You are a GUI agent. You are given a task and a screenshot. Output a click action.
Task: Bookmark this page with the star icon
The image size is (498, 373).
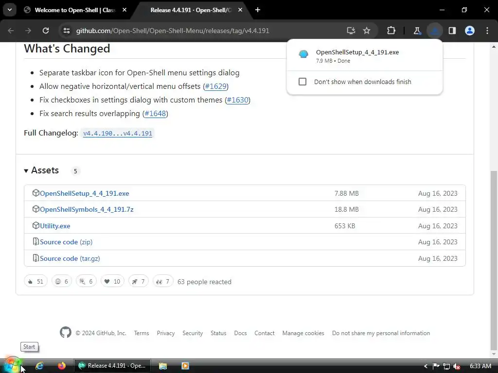[x=367, y=31]
